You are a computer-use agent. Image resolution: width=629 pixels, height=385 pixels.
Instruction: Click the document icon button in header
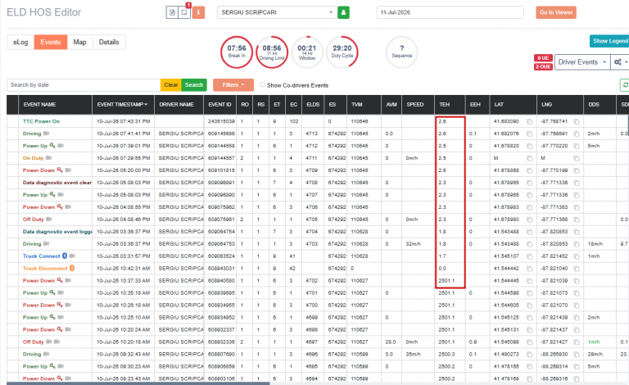pos(172,12)
